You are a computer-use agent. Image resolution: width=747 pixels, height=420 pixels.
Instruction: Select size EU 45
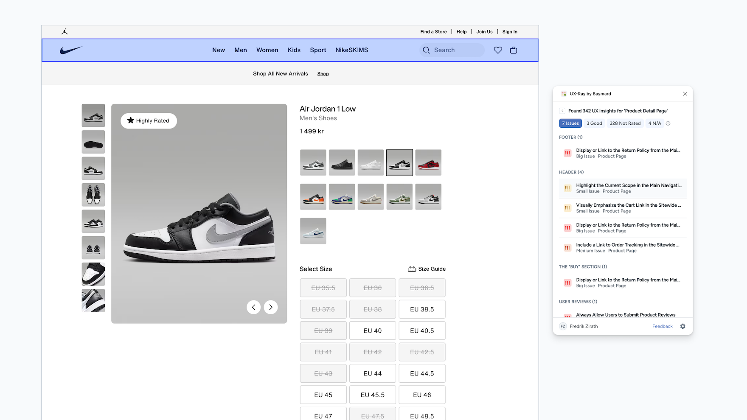(323, 395)
